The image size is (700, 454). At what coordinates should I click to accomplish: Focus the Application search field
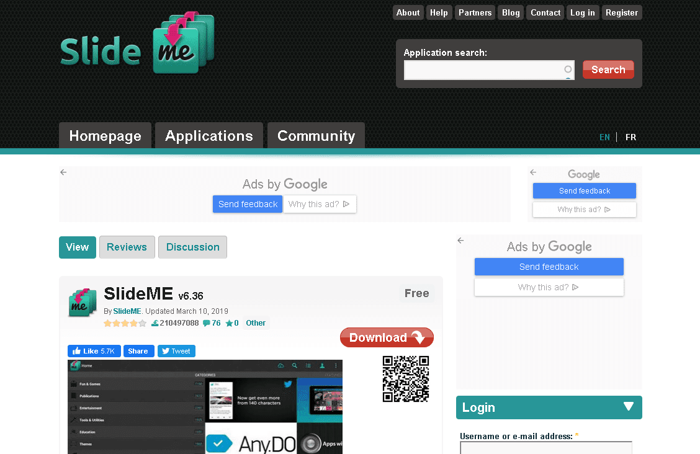[x=489, y=70]
